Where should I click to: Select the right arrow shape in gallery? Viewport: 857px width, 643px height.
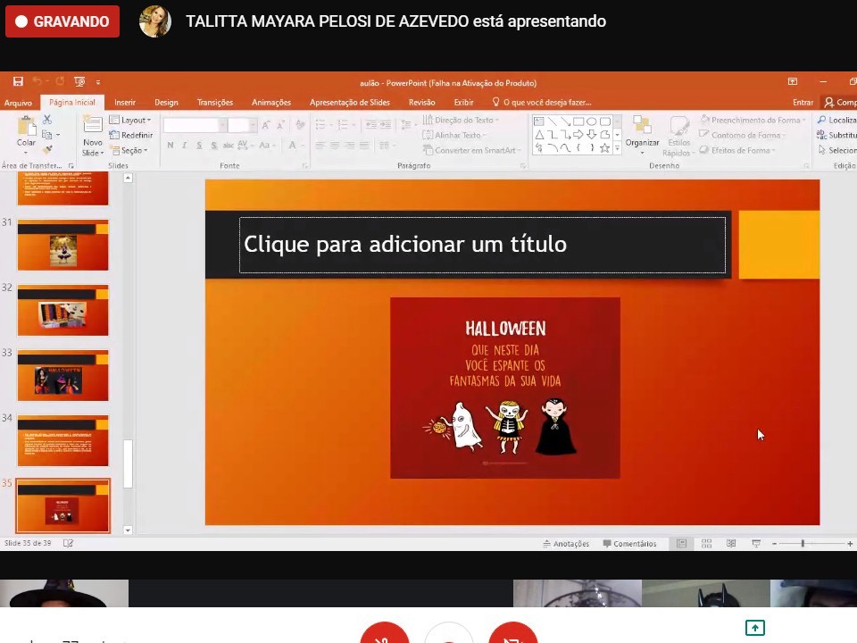578,135
